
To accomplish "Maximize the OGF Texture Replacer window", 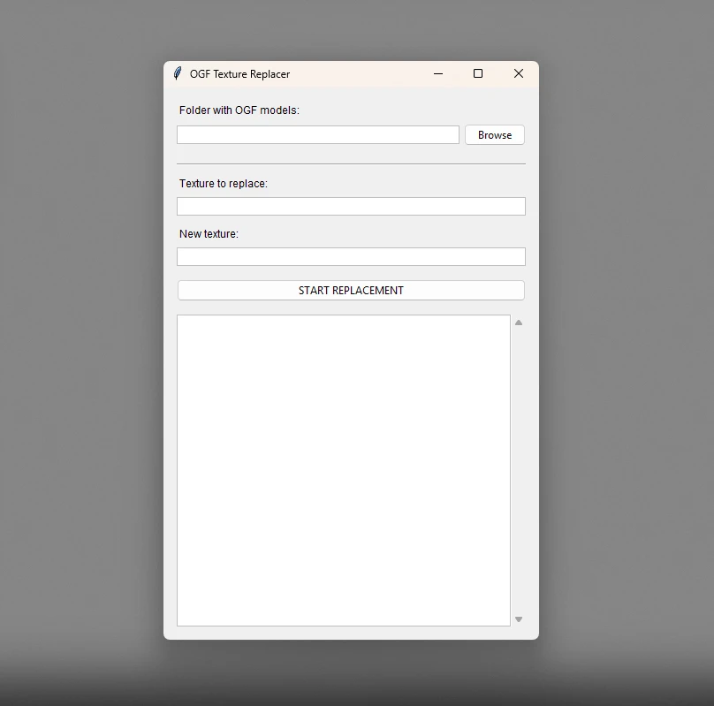I will tap(478, 73).
